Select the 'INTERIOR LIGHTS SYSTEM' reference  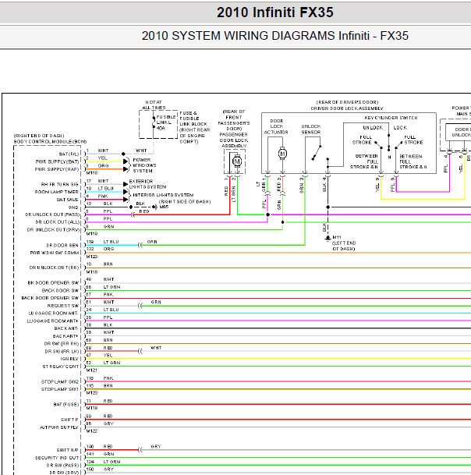[x=163, y=195]
